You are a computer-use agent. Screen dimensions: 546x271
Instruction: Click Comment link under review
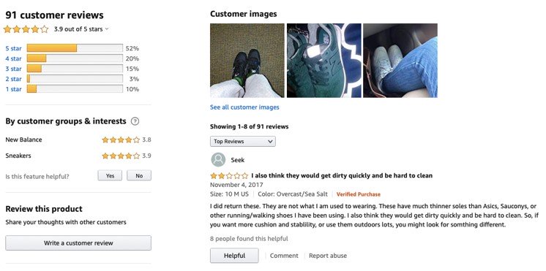click(x=284, y=256)
